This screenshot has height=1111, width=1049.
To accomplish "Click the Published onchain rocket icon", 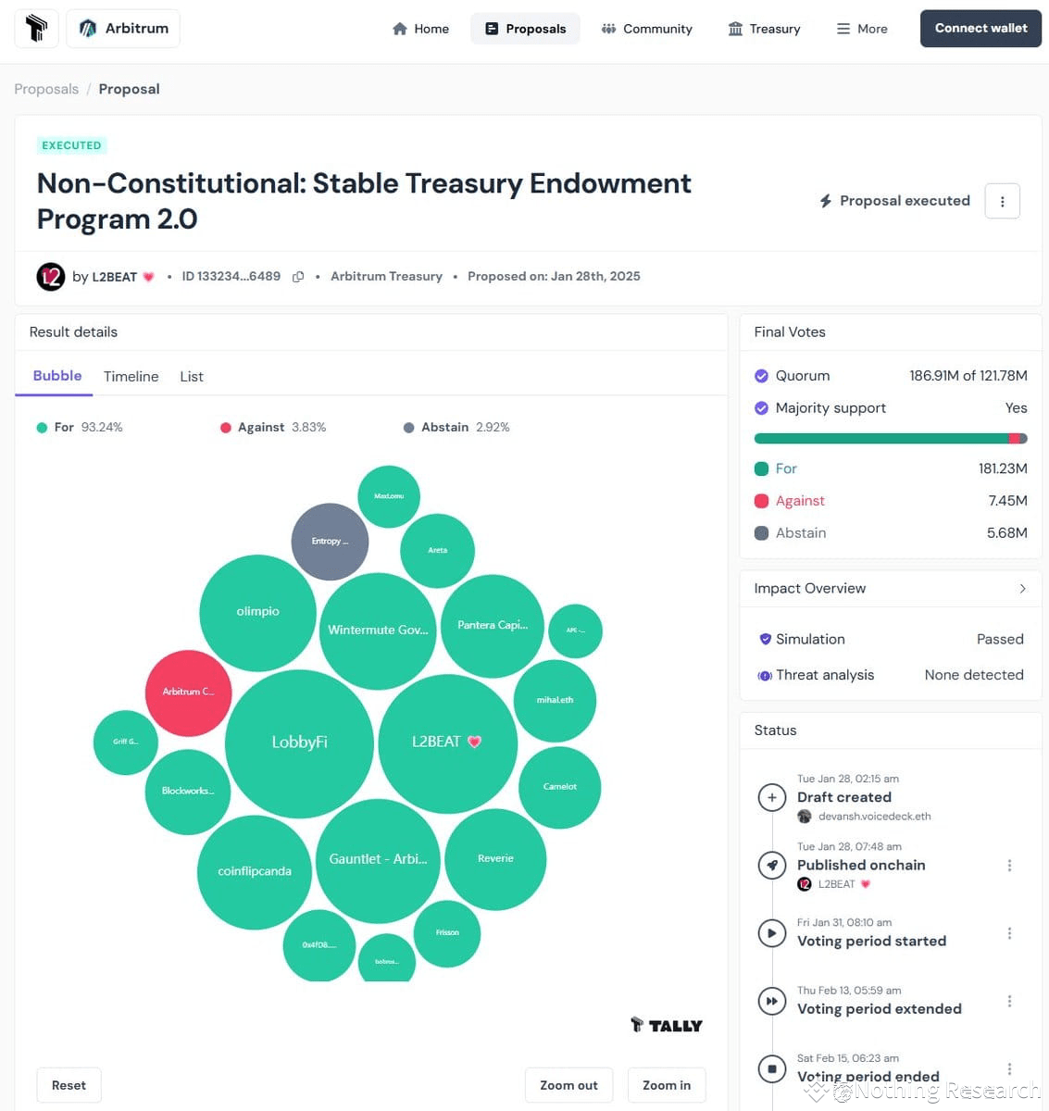I will point(771,865).
